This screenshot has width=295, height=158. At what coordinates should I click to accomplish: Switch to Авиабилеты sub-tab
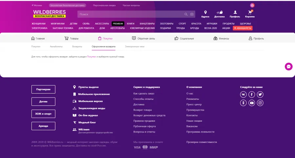click(56, 46)
